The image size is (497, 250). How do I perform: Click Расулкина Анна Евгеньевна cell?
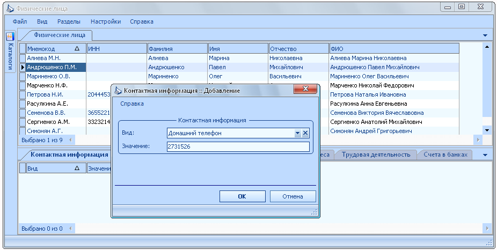tap(394, 104)
